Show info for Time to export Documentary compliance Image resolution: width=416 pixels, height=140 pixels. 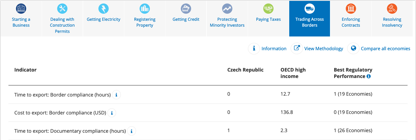pyautogui.click(x=132, y=131)
